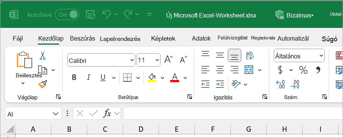This screenshot has height=138, width=343.
Task: Click inside the formula bar field
Action: tap(233, 113)
